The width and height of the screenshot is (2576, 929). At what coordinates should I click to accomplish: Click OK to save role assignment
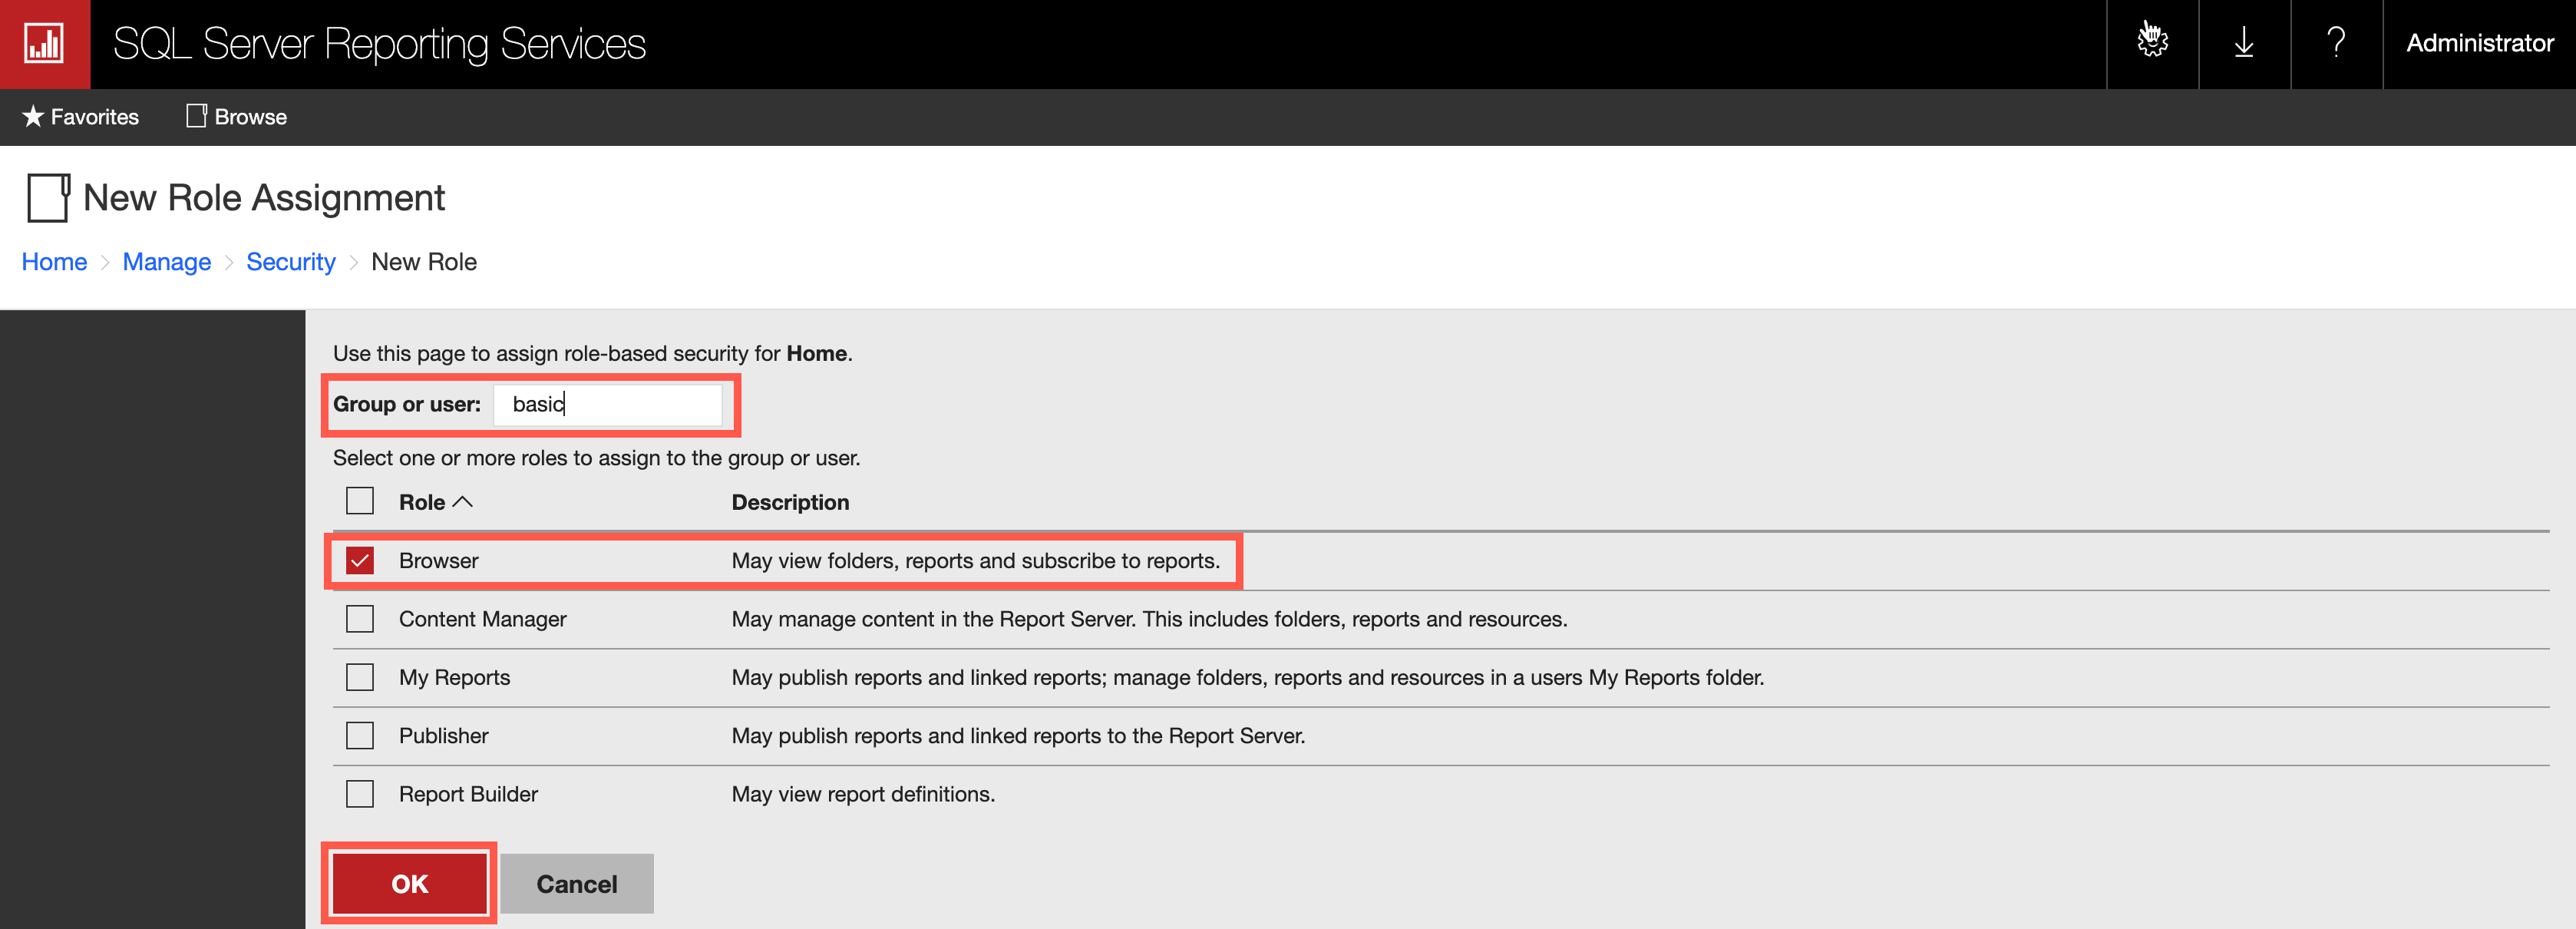(x=410, y=884)
